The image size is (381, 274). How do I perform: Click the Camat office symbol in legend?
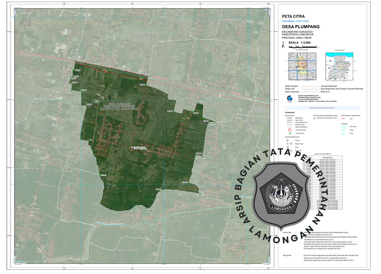coord(288,147)
